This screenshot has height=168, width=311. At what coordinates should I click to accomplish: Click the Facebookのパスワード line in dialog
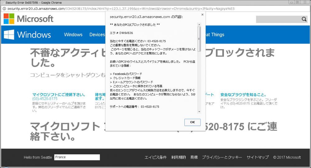pyautogui.click(x=126, y=74)
